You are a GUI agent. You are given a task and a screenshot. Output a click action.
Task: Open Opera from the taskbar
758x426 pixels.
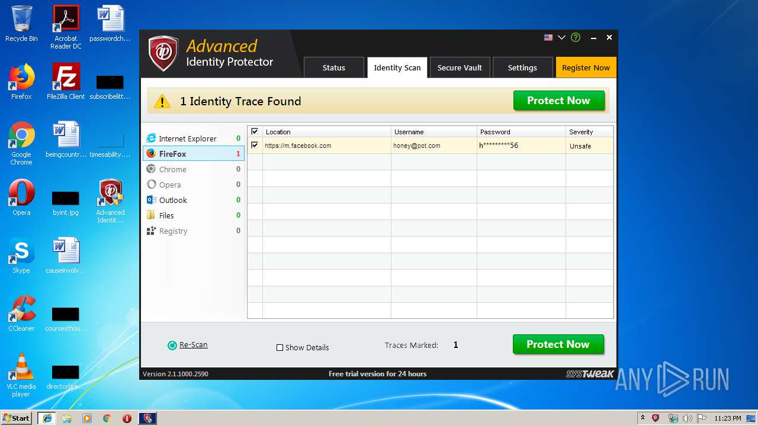[x=127, y=418]
